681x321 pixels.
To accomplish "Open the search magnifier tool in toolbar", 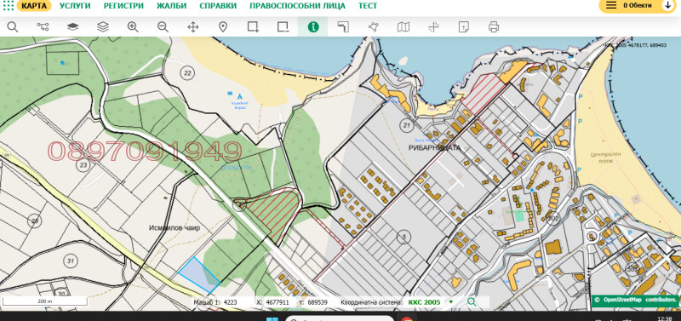I will [13, 27].
